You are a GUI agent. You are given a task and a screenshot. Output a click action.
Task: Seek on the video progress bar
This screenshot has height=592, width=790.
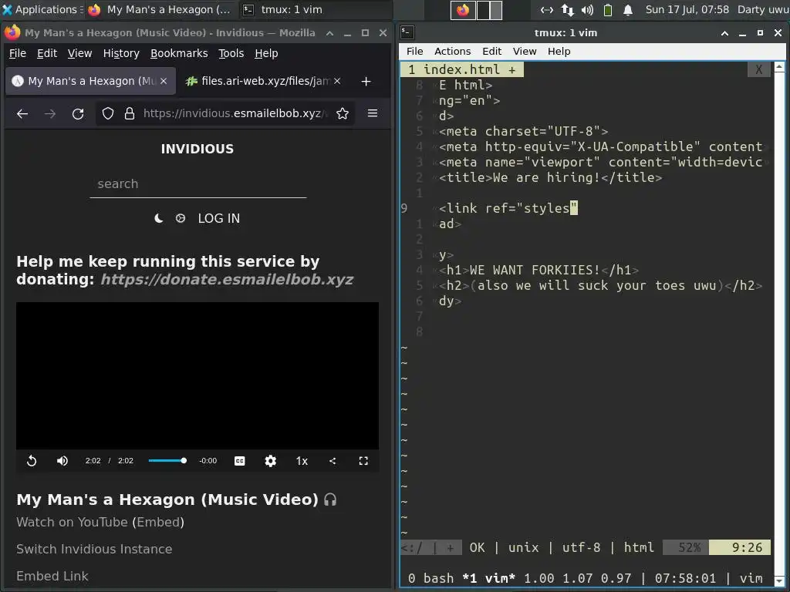167,461
